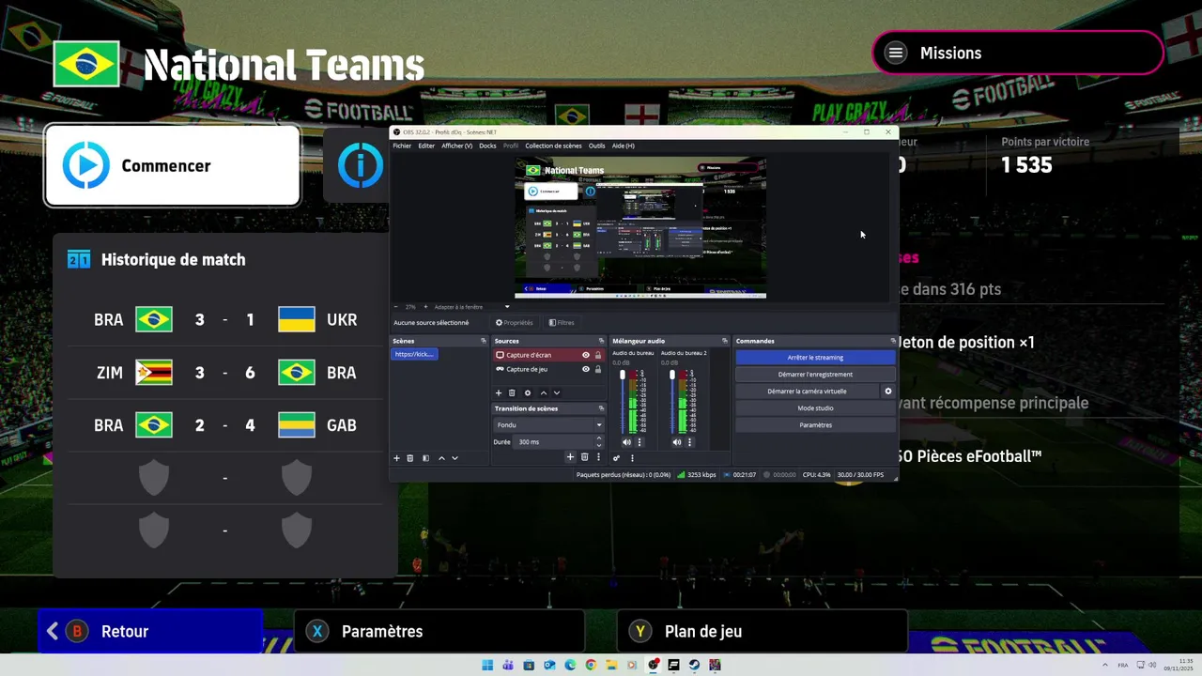
Task: Open the Outils menu
Action: 597,146
